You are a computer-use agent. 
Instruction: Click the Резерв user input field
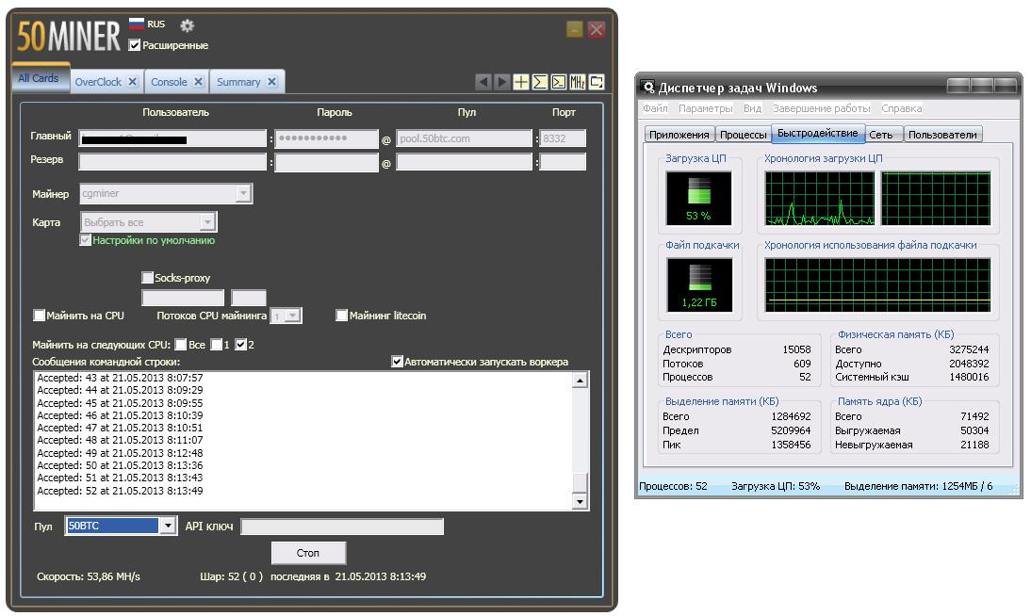click(x=172, y=162)
